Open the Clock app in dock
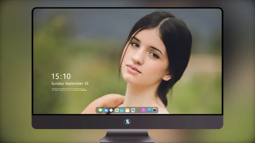This screenshot has width=255, height=143. (111, 110)
